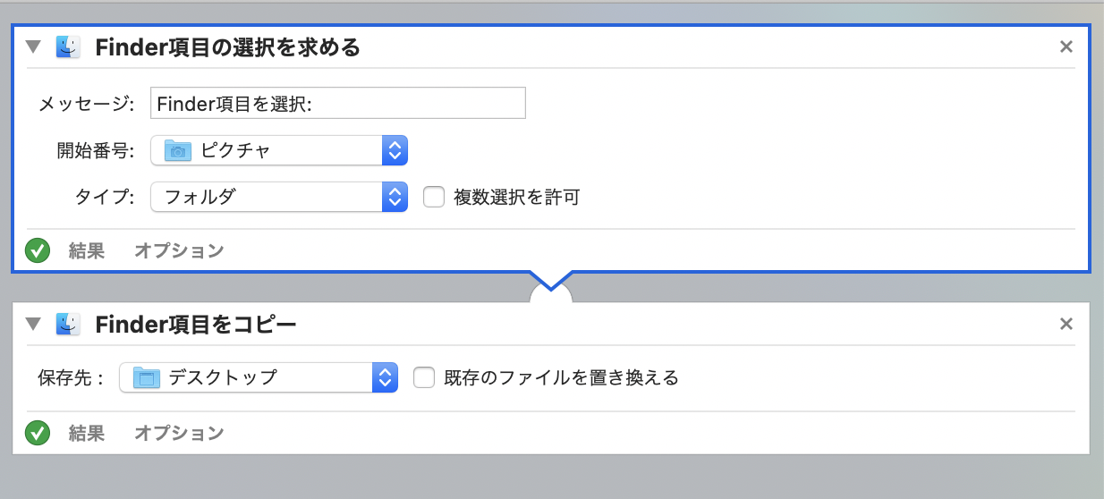The image size is (1104, 499).
Task: Toggle 既存のファイルを置き換える checkbox
Action: pyautogui.click(x=424, y=378)
